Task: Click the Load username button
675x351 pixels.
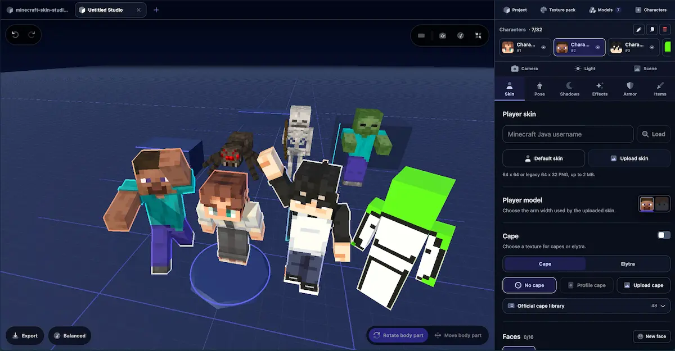Action: point(654,134)
